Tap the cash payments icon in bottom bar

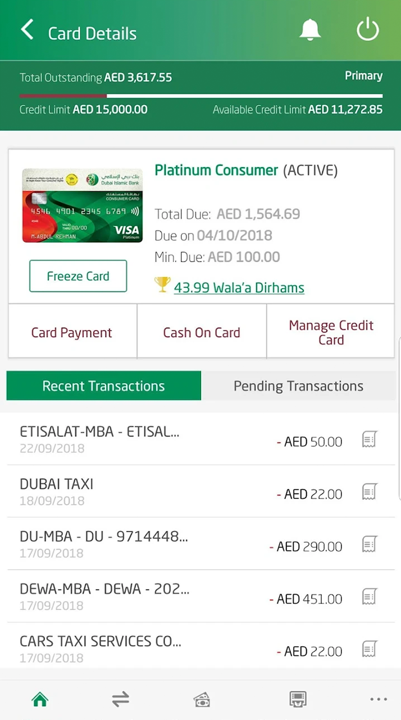202,699
